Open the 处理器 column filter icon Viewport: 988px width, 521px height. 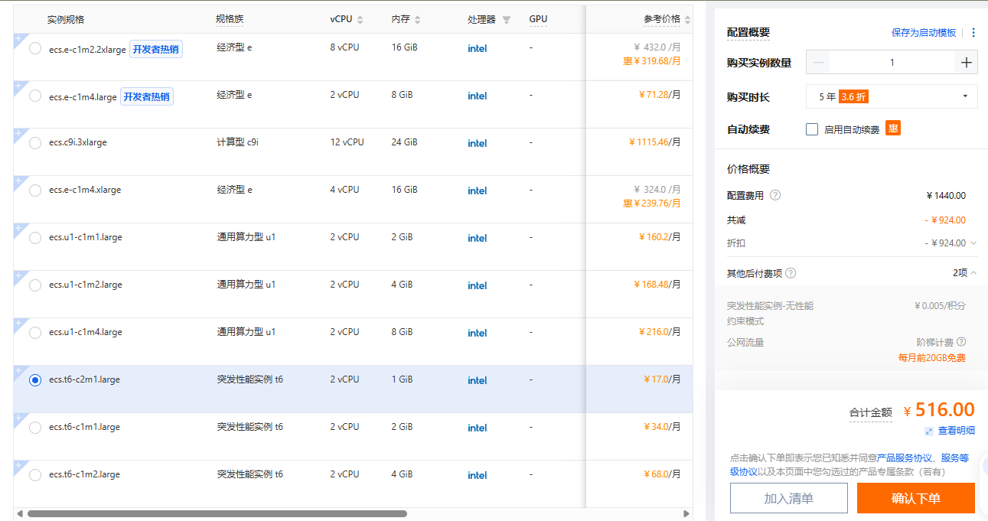[x=506, y=20]
